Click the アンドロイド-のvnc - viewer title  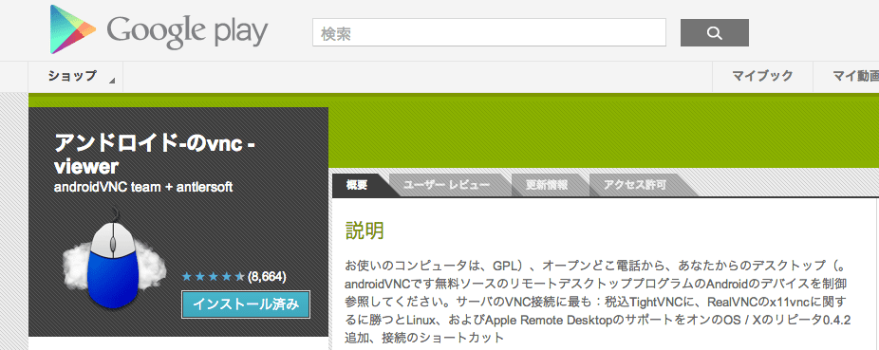coord(155,155)
